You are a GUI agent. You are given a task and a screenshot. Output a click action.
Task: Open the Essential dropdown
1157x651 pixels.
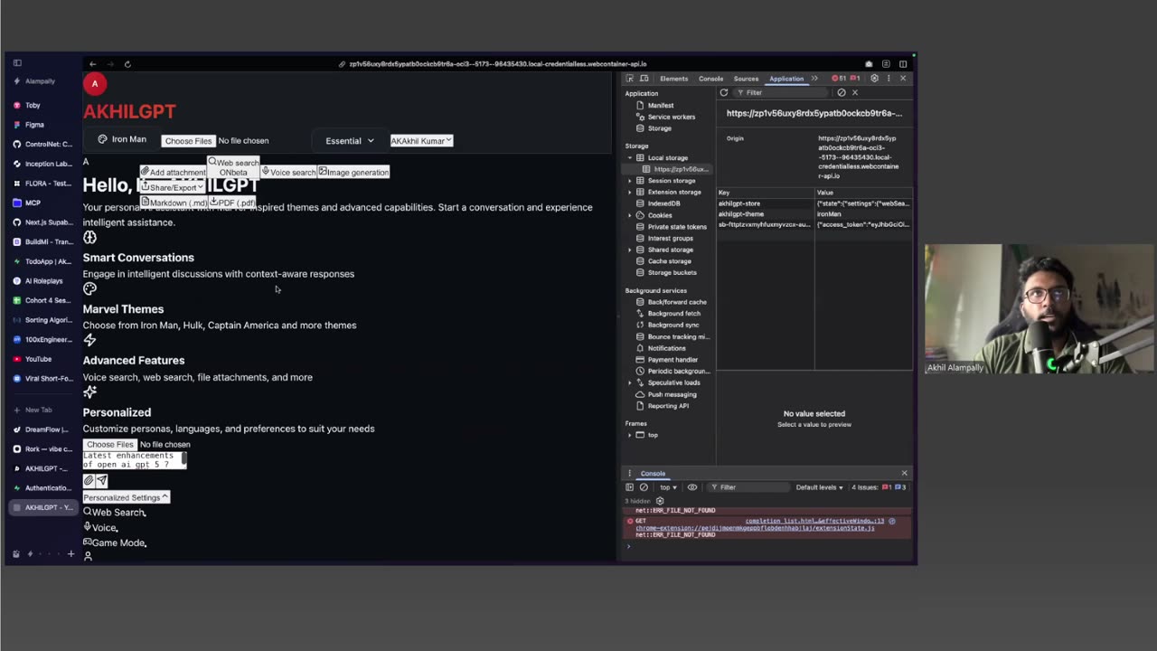[350, 141]
